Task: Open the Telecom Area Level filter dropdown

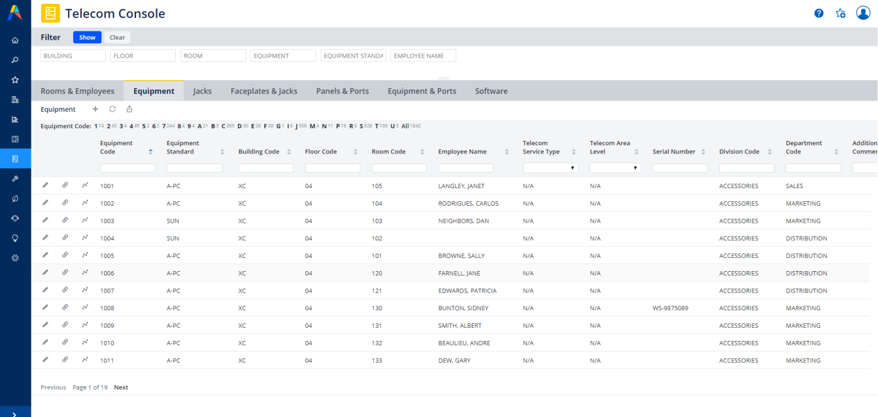Action: (x=617, y=168)
